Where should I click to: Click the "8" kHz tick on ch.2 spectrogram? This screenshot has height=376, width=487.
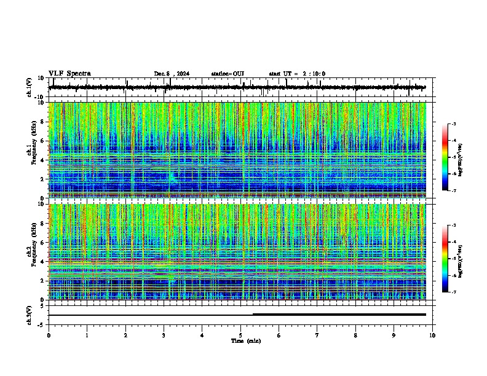click(x=42, y=224)
